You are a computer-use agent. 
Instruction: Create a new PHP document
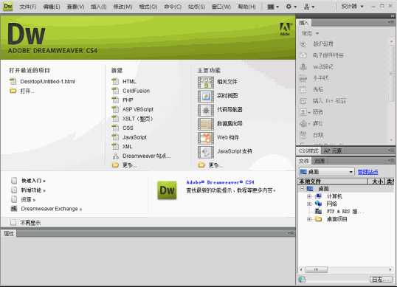point(128,100)
